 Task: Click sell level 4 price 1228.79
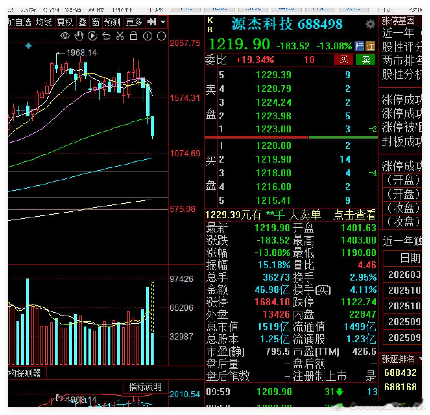coord(273,88)
